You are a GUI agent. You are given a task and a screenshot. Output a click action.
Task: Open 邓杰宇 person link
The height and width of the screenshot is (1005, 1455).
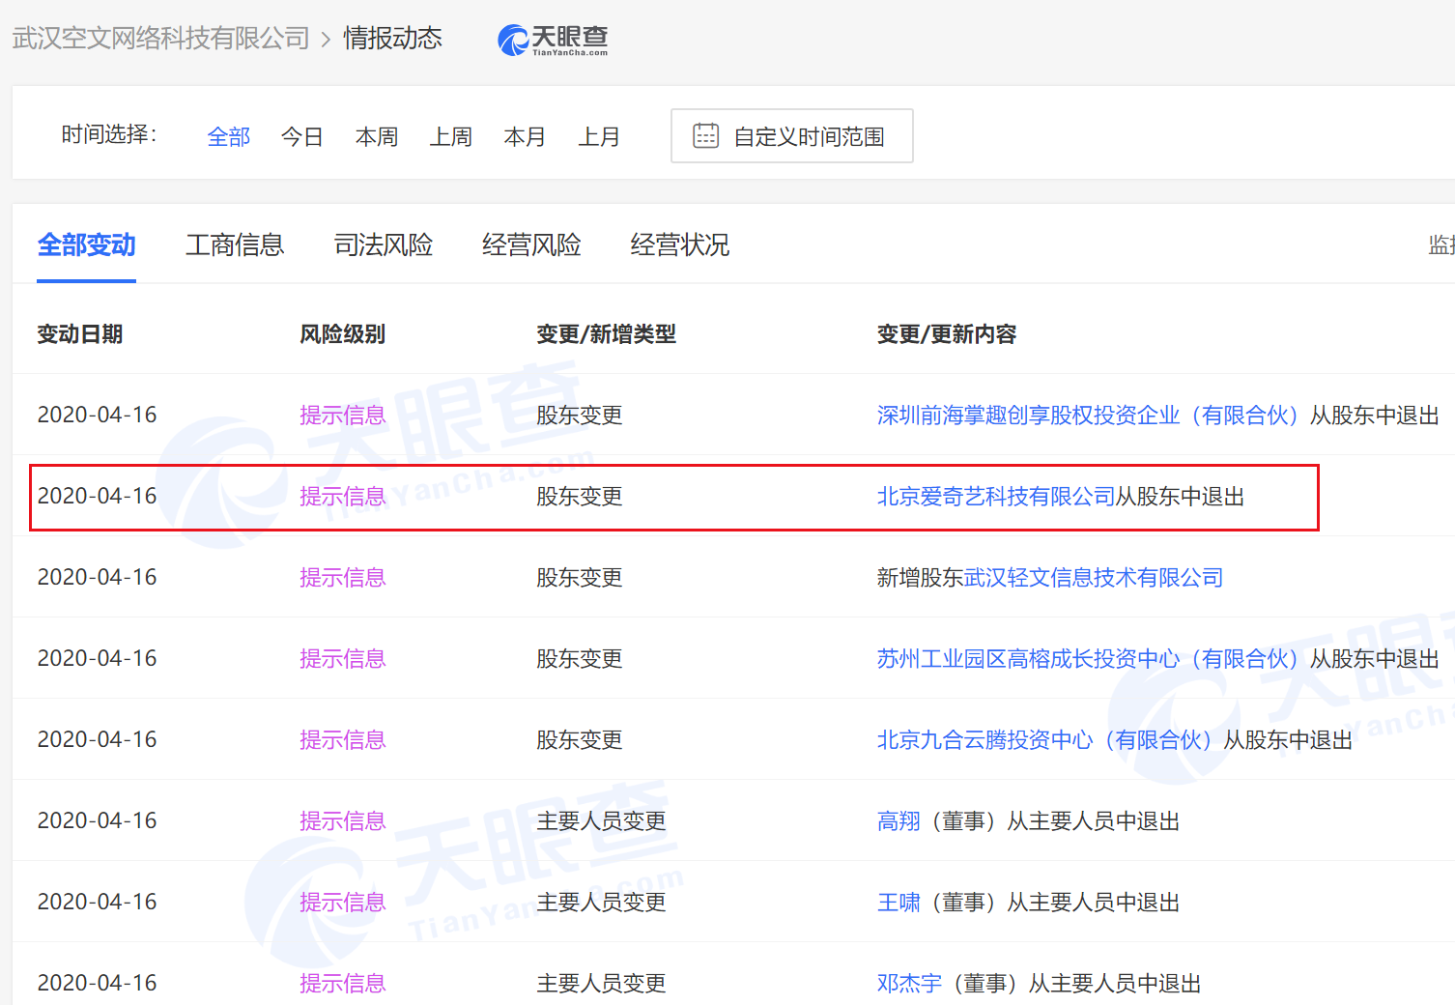pyautogui.click(x=909, y=984)
